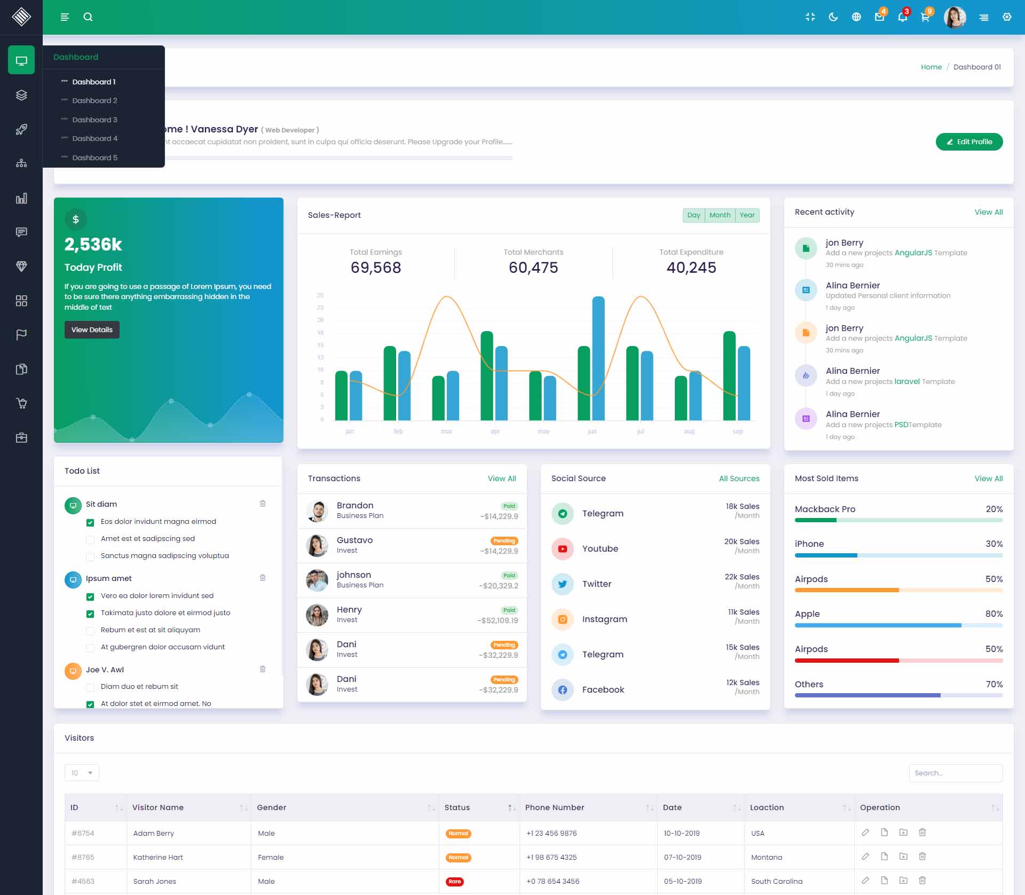1025x895 pixels.
Task: Delete the Sit diam todo group
Action: click(263, 504)
